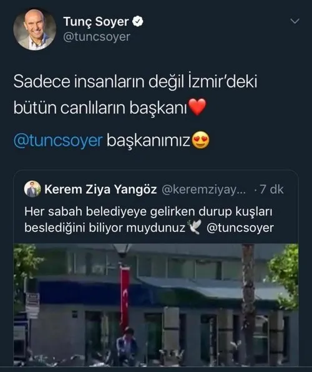Click the word başkanımız in the tweet
The width and height of the screenshot is (312, 372).
click(149, 141)
